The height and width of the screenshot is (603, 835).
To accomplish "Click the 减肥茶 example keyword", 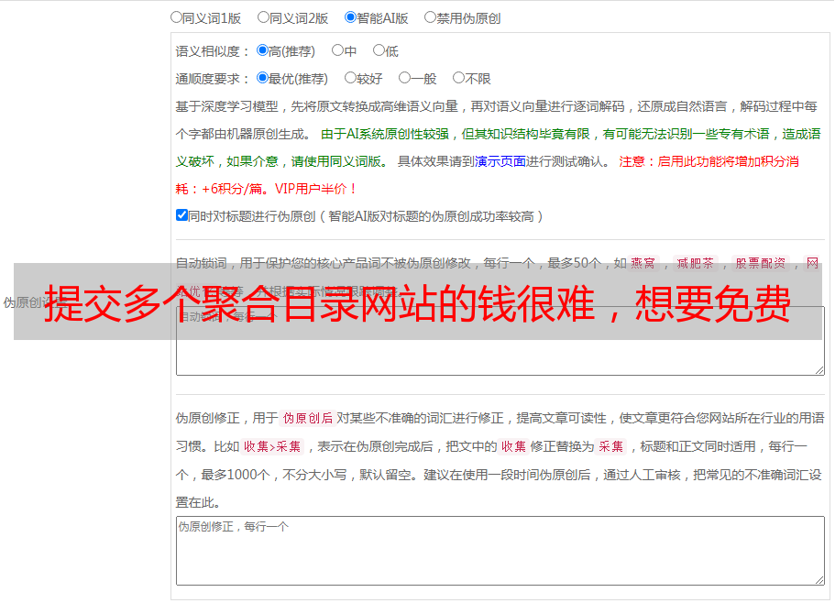I will click(x=695, y=263).
